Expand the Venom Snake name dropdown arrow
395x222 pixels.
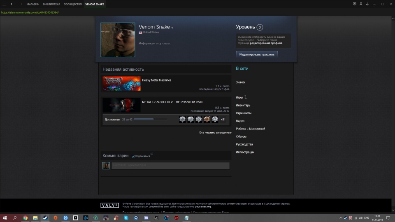(x=172, y=28)
